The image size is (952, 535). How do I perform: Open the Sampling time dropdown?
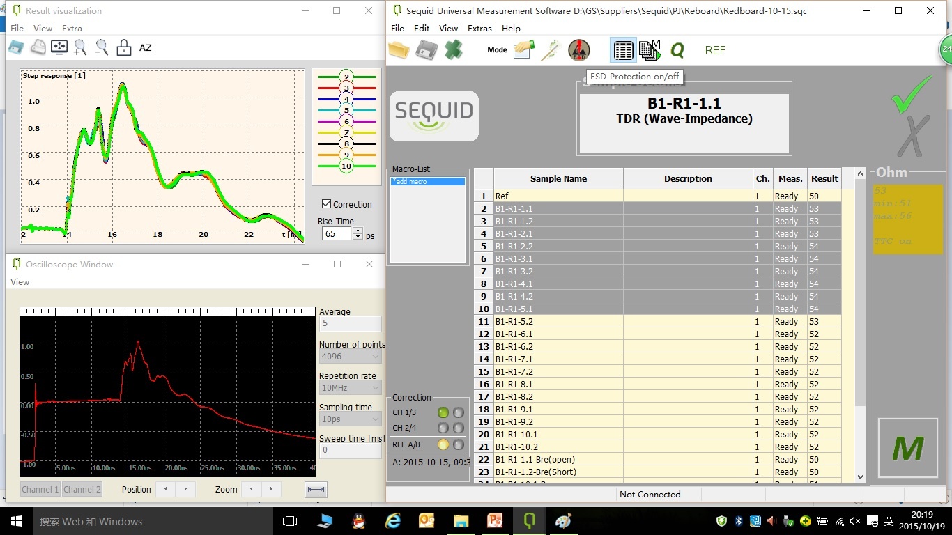[350, 419]
